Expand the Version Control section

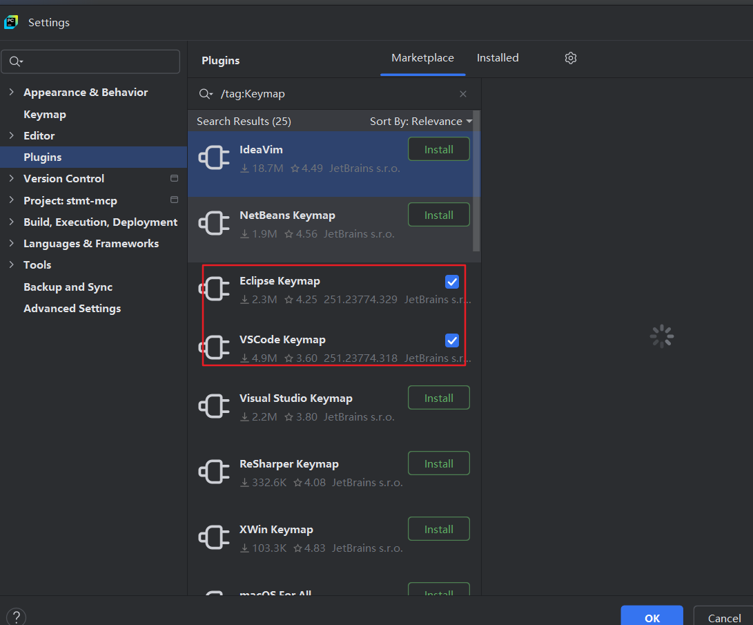pyautogui.click(x=12, y=178)
